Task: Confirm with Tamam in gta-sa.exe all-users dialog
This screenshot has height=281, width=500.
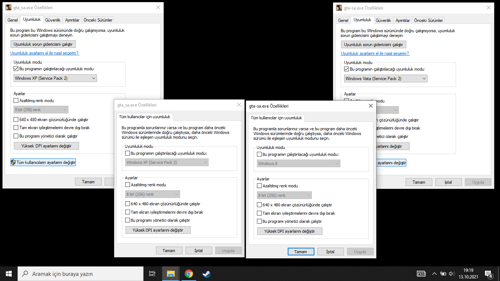Action: click(x=301, y=252)
